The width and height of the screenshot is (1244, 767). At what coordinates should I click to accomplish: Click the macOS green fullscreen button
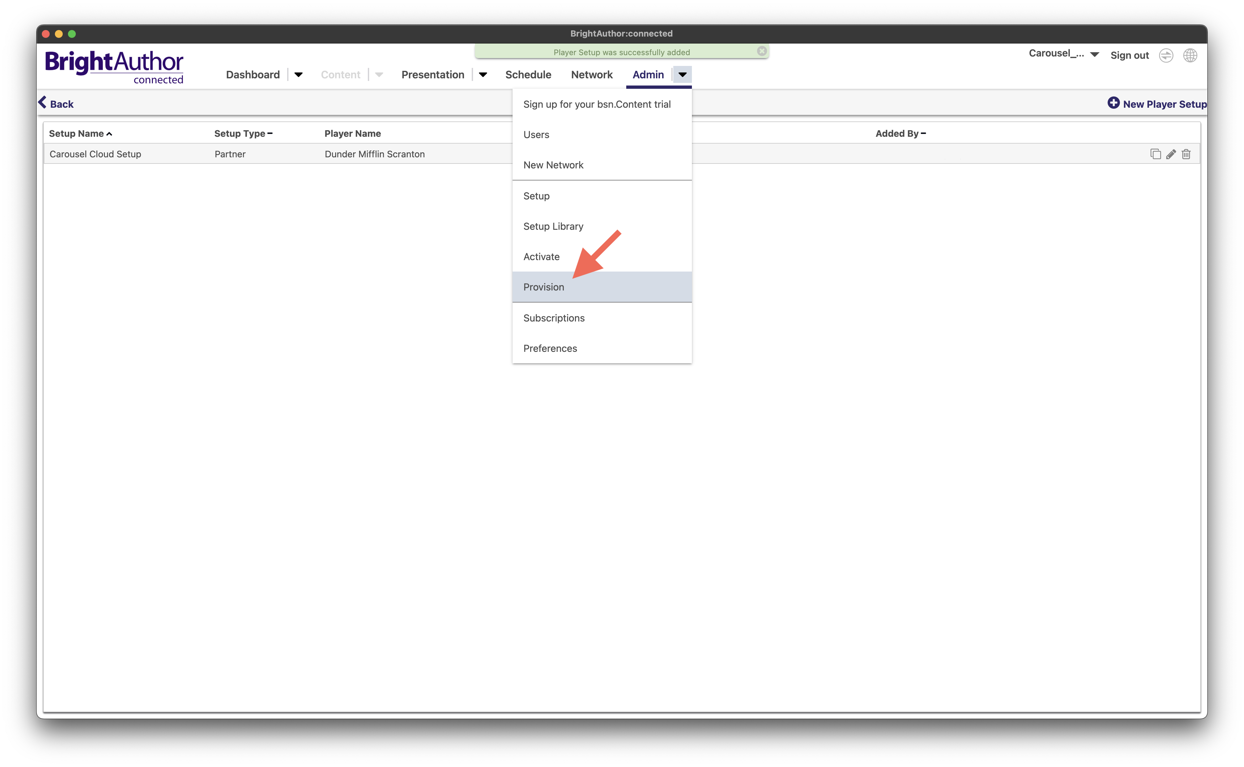[x=72, y=34]
